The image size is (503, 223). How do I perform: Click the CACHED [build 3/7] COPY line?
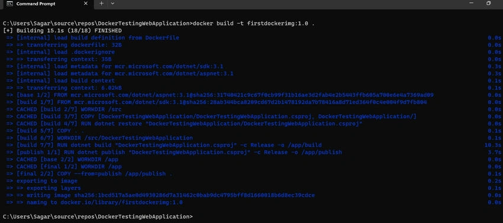pos(211,117)
